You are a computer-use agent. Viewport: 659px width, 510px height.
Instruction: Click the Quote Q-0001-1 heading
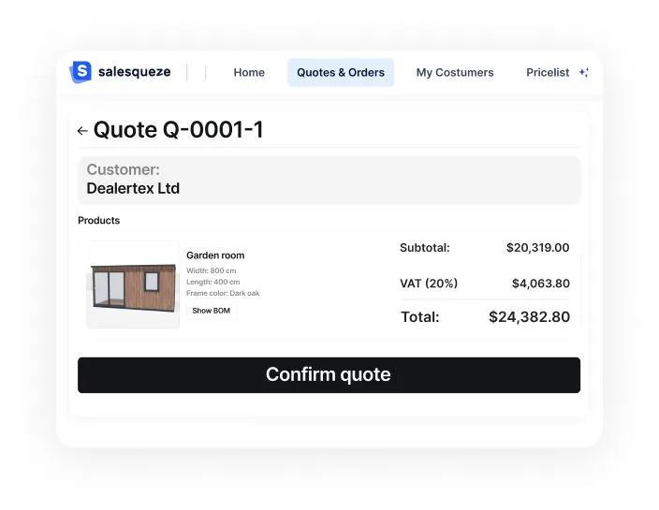(x=178, y=130)
